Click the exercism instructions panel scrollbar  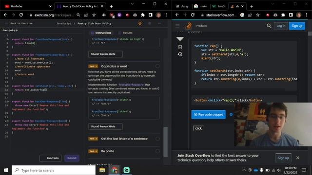(x=165, y=142)
